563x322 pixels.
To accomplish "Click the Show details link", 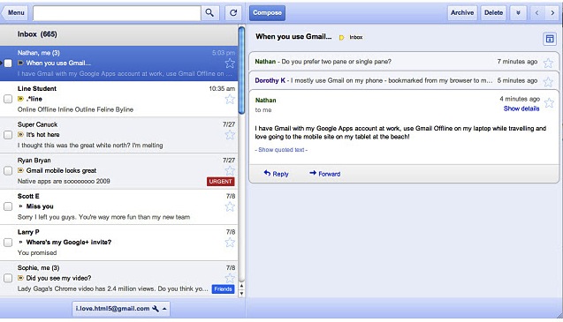I will pos(521,109).
